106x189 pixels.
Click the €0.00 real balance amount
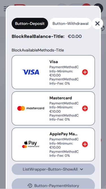[x=75, y=36]
